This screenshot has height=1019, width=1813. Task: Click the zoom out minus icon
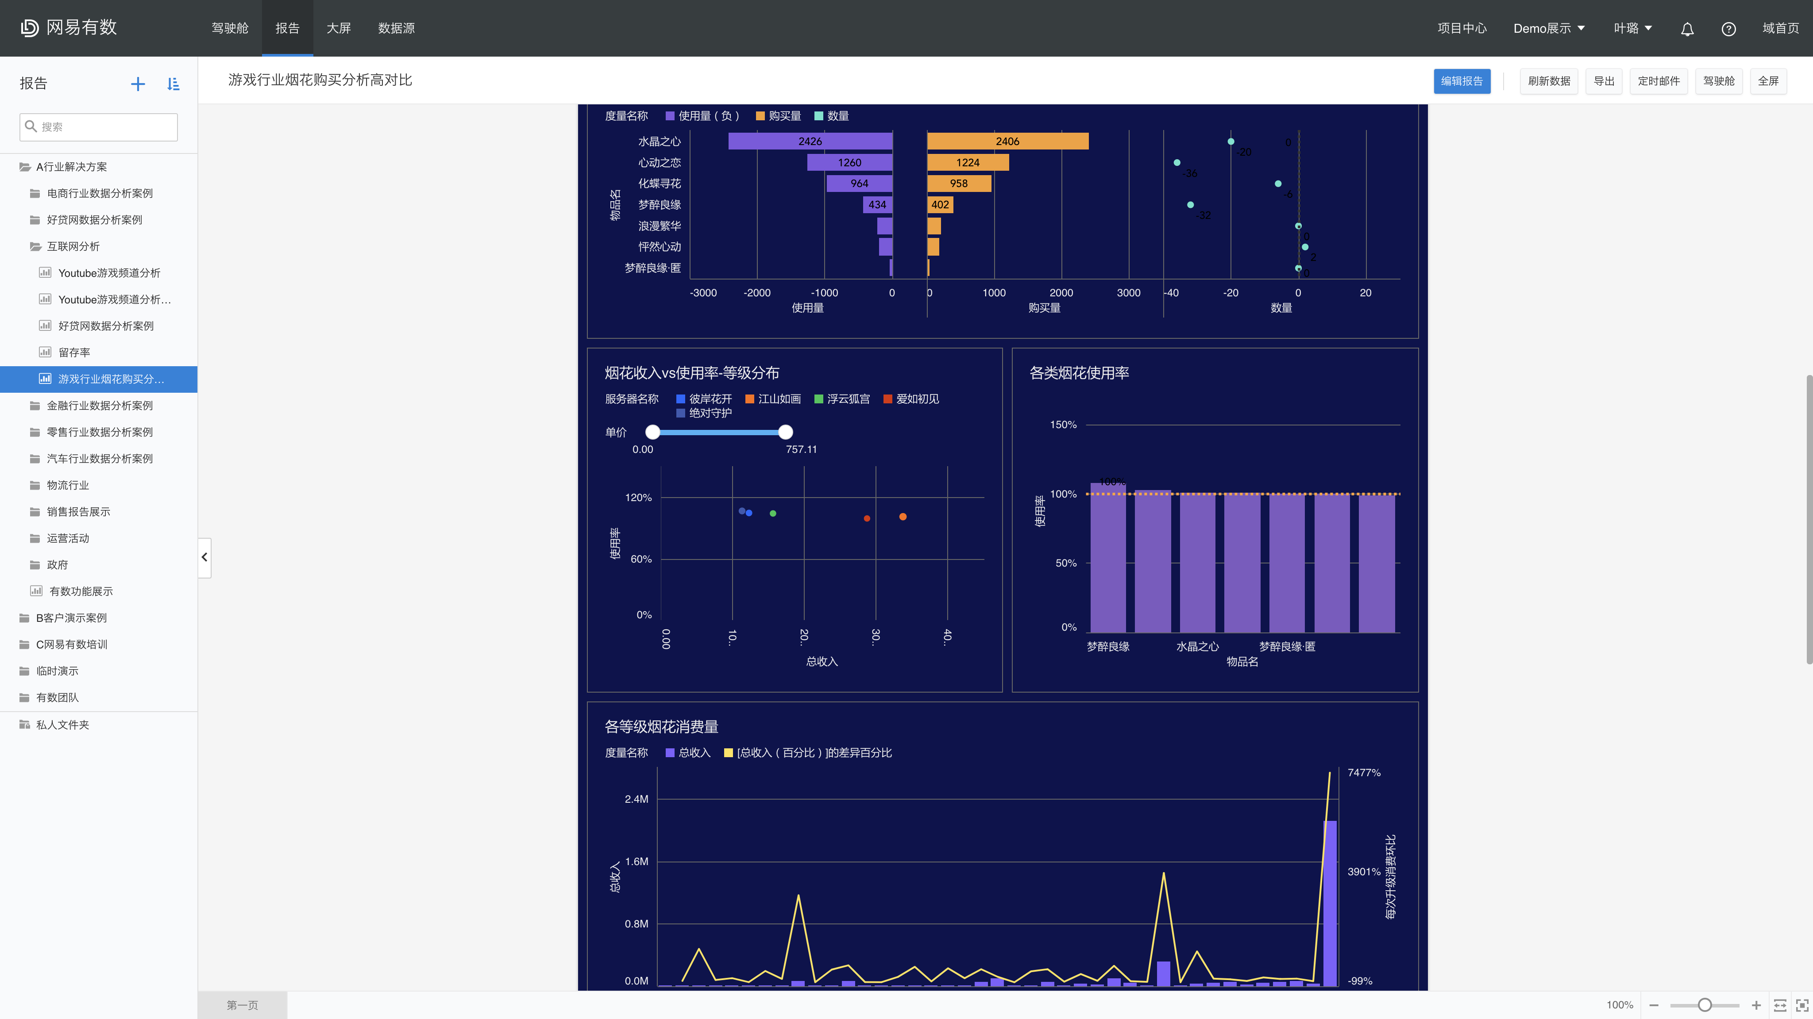[1654, 1005]
